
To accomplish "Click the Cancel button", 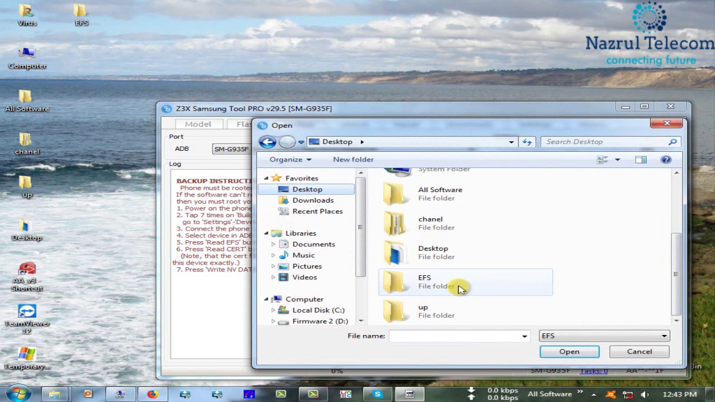I will [639, 352].
